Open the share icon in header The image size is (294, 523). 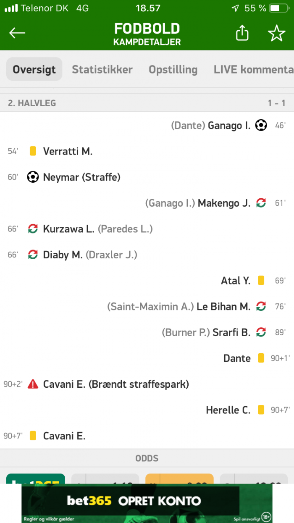pos(242,33)
